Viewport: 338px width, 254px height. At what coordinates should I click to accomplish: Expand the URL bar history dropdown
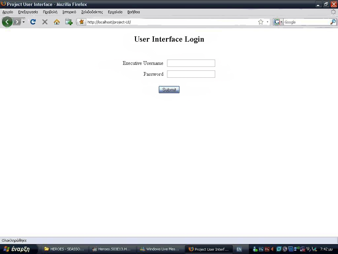point(267,22)
